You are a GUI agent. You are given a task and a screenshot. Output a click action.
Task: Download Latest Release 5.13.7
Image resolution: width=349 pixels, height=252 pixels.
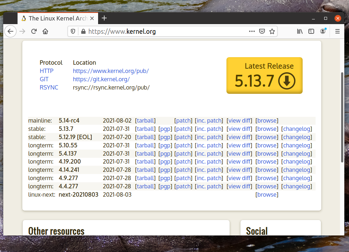tap(265, 75)
